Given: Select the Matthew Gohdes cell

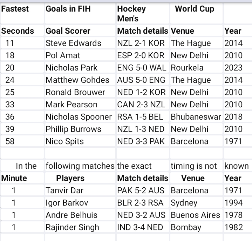Looking at the screenshot, I should [x=77, y=80].
